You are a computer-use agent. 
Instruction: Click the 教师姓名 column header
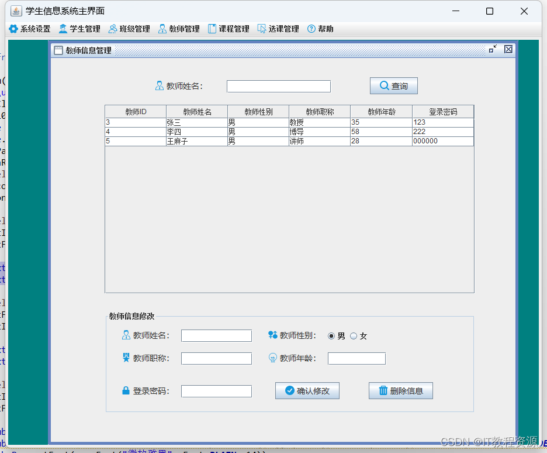pos(197,112)
